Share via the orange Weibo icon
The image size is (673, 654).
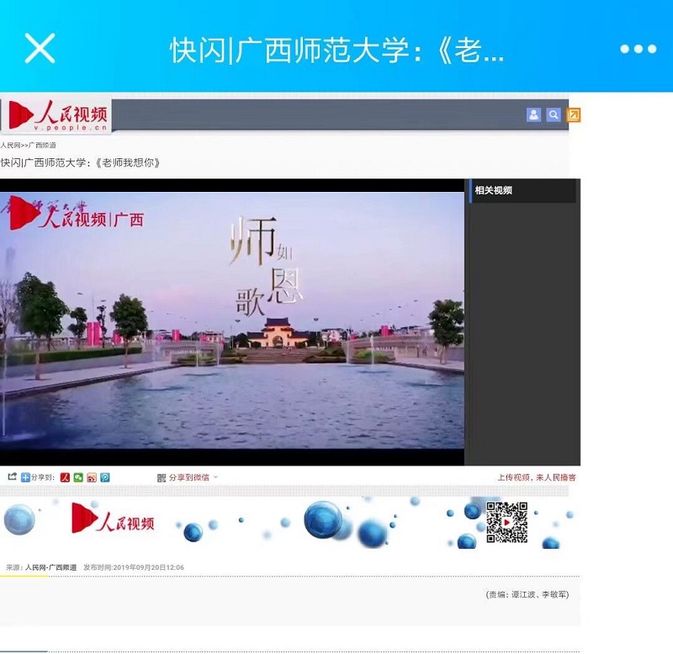92,477
